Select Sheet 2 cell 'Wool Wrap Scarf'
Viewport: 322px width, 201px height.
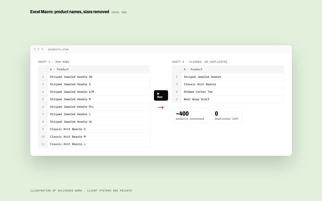(x=233, y=99)
